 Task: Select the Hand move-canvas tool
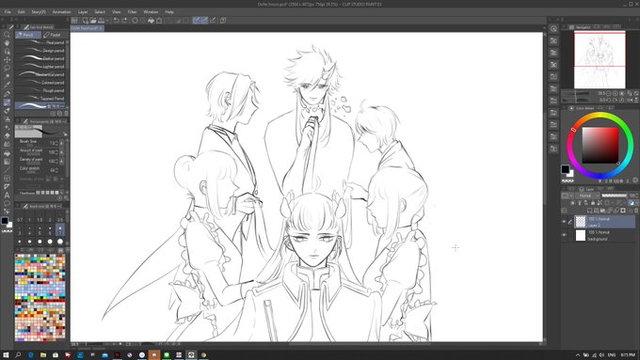tap(7, 43)
